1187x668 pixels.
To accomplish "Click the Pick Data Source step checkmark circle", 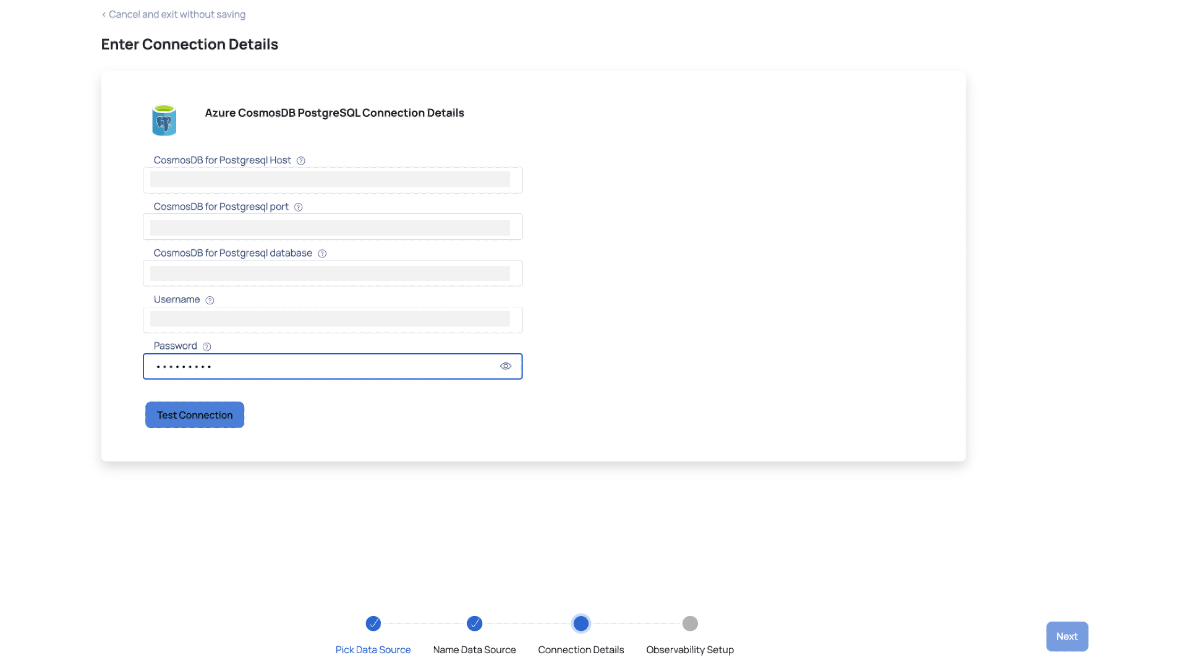I will 373,623.
